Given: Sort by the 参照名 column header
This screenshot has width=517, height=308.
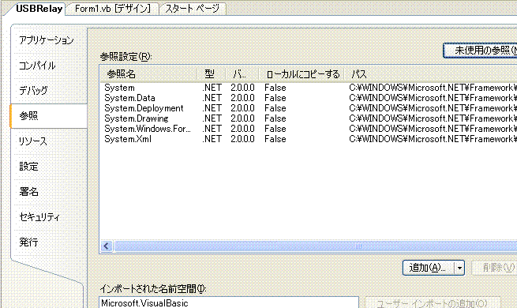Looking at the screenshot, I should (x=148, y=74).
